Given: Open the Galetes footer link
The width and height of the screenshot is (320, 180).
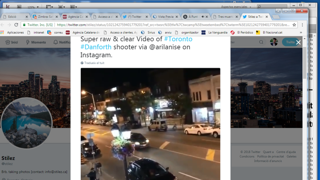Looking at the screenshot, I should tap(291, 157).
